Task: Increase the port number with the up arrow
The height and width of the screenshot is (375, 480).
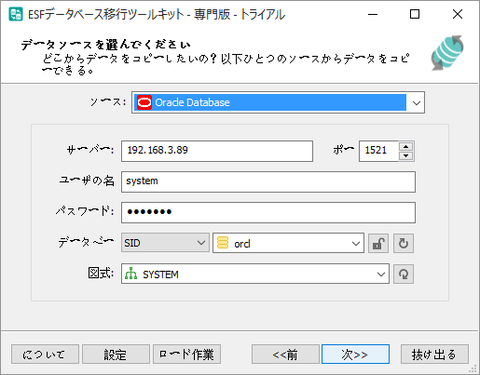Action: 405,147
